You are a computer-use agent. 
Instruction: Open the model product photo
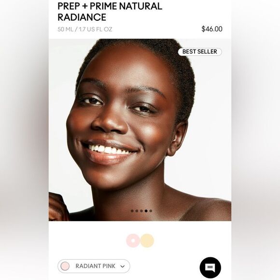(140, 130)
